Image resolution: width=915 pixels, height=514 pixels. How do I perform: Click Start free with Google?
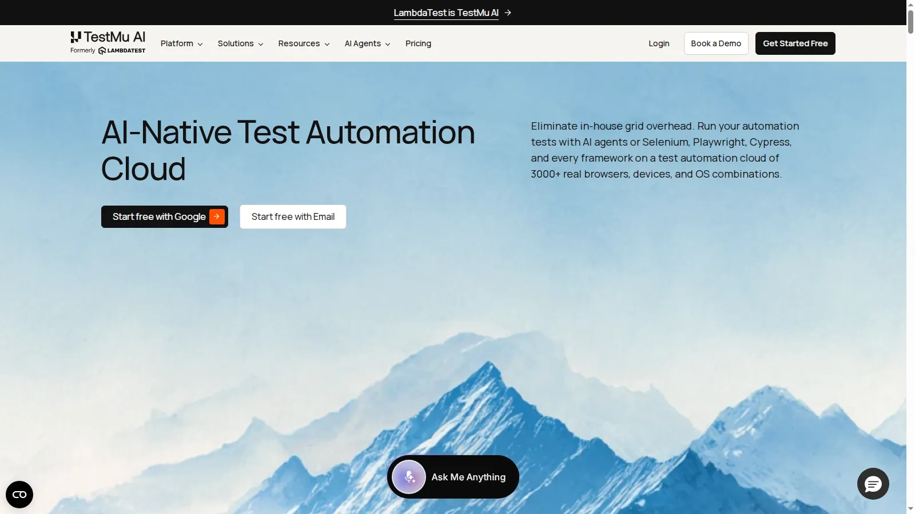click(165, 216)
